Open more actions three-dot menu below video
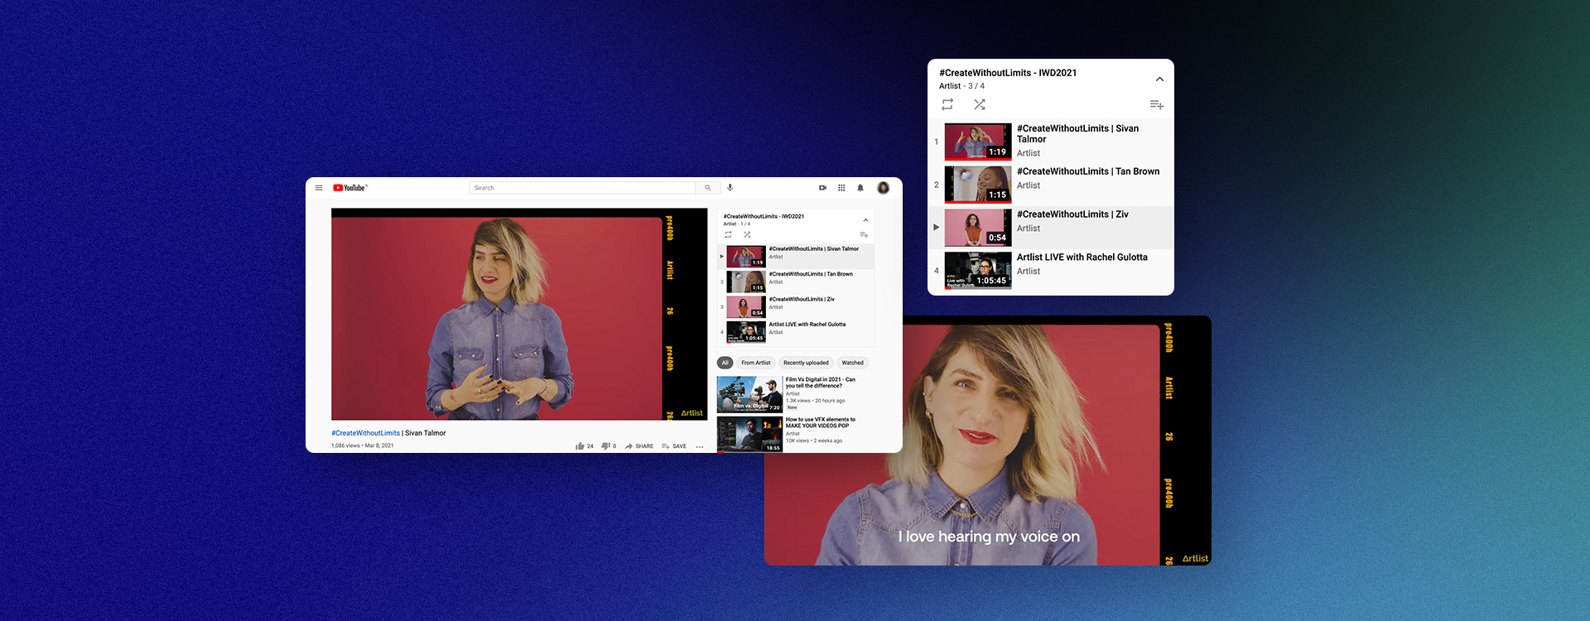The height and width of the screenshot is (621, 1590). (700, 447)
